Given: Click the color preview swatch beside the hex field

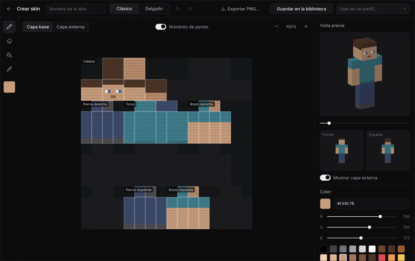Looking at the screenshot, I should [325, 204].
